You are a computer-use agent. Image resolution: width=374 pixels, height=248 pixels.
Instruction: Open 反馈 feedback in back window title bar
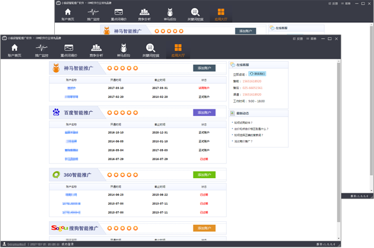333,3
